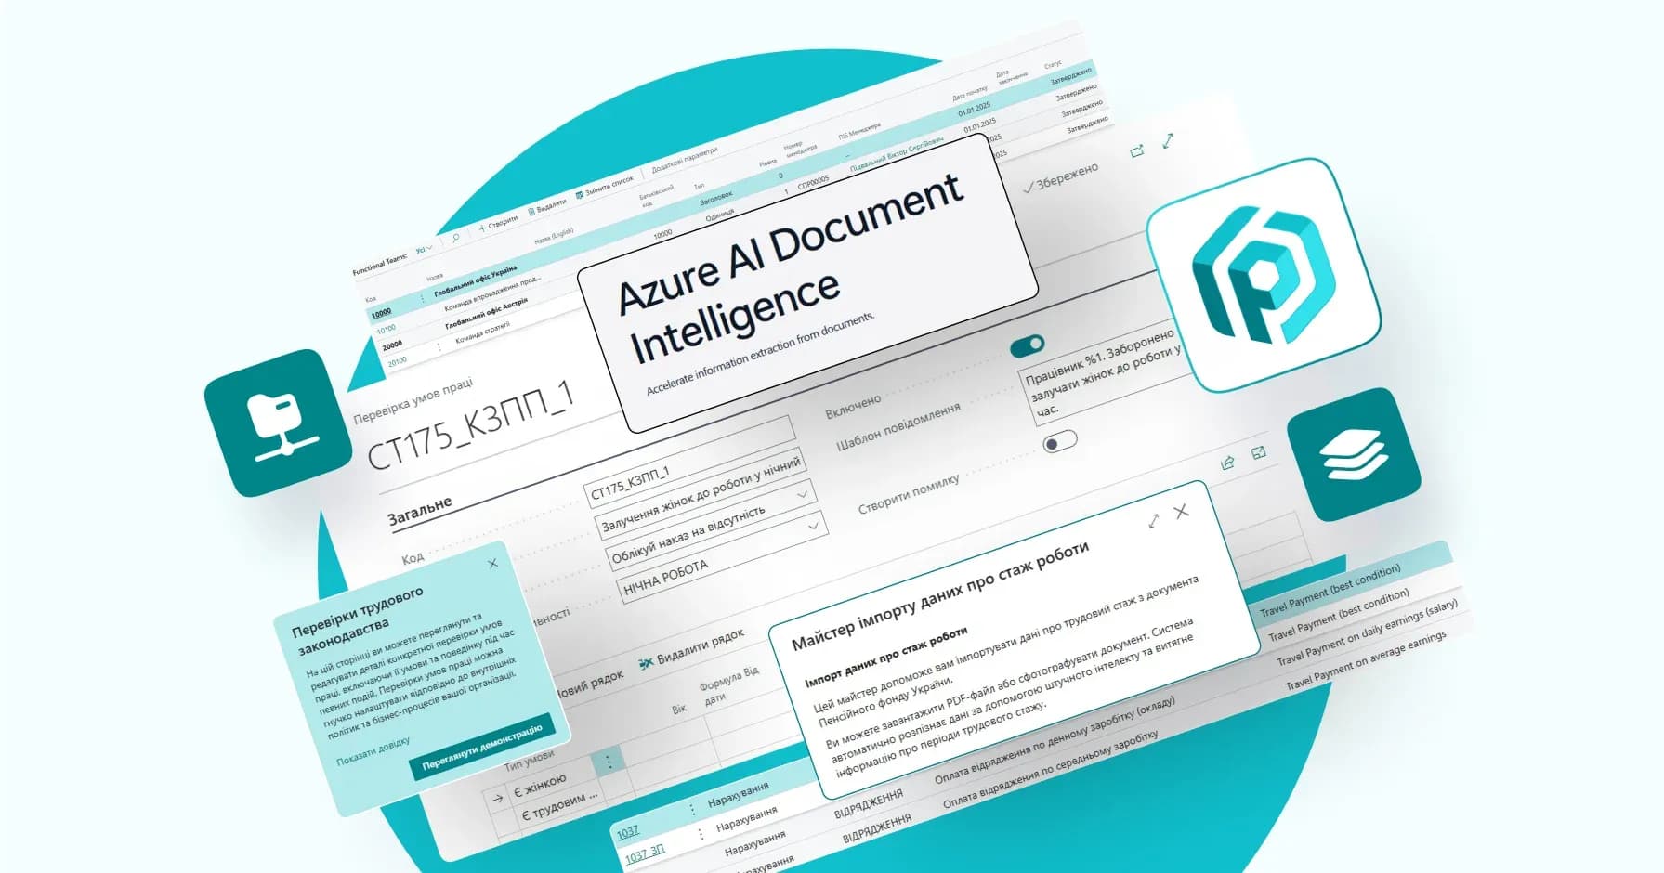
Task: Click the open-in-new-window icon next to share
Action: 1259,452
